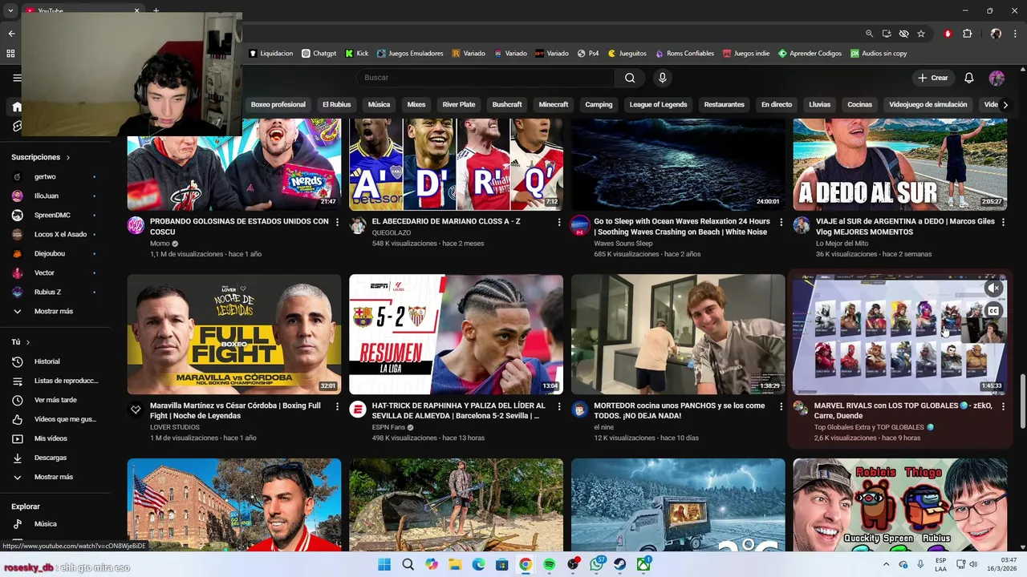The height and width of the screenshot is (577, 1027).
Task: Select the En directo chip
Action: (x=777, y=105)
